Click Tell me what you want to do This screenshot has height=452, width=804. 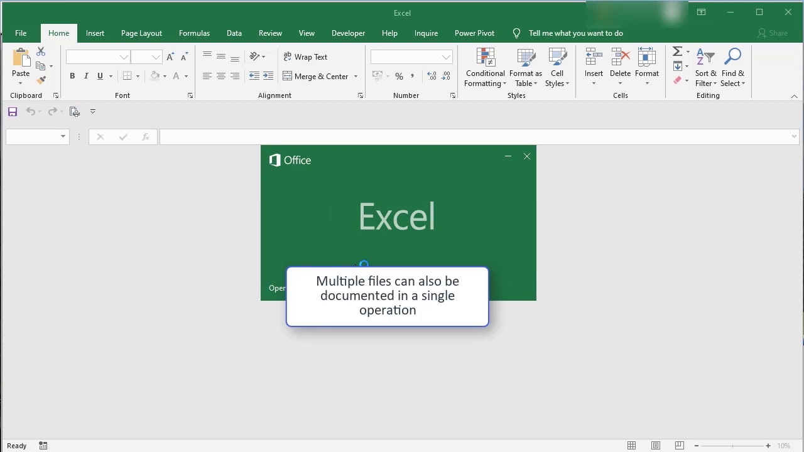click(576, 33)
